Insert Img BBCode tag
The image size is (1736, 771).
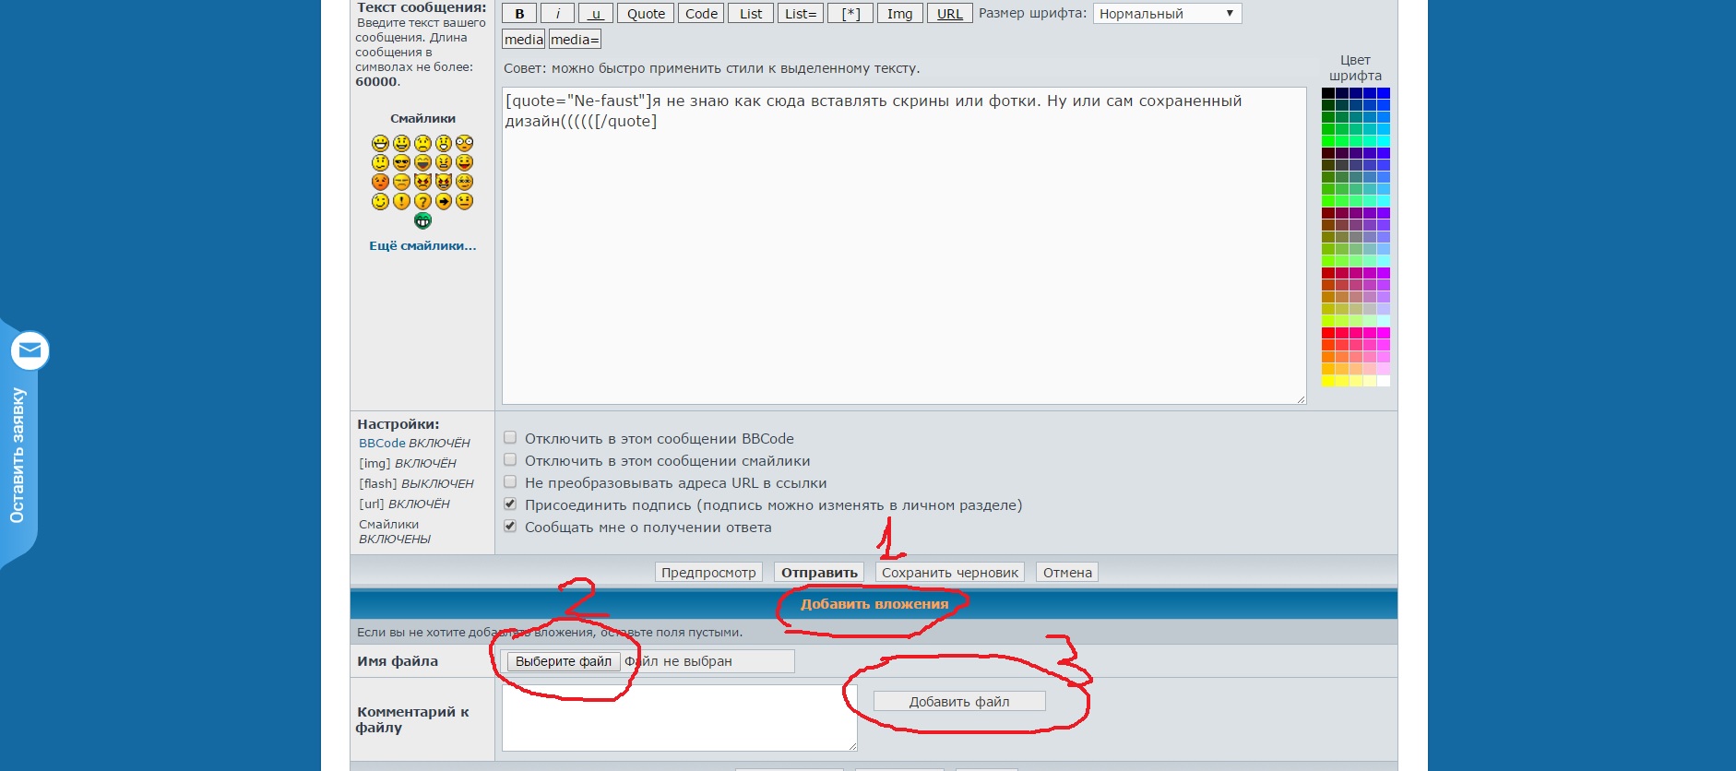tap(899, 14)
